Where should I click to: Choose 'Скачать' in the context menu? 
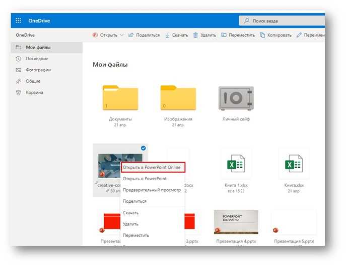coord(130,213)
